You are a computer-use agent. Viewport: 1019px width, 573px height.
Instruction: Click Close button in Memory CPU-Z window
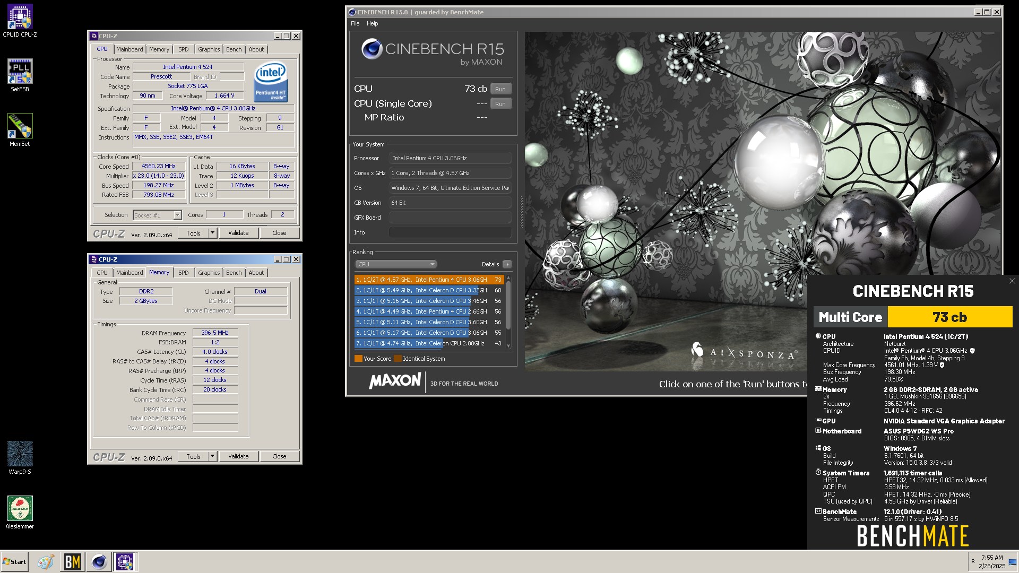coord(279,456)
